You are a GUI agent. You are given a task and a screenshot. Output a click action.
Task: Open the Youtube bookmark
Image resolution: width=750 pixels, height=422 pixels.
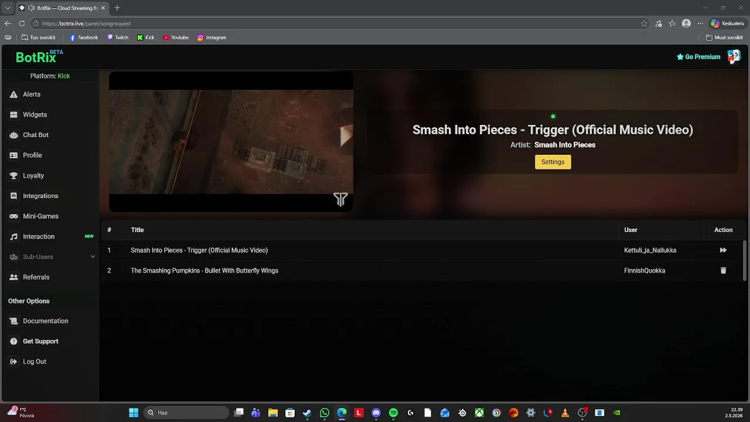[x=176, y=38]
